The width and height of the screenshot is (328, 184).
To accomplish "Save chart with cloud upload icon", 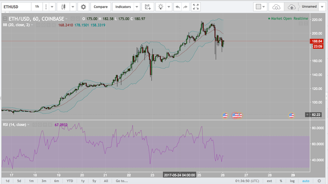I will tap(291, 7).
